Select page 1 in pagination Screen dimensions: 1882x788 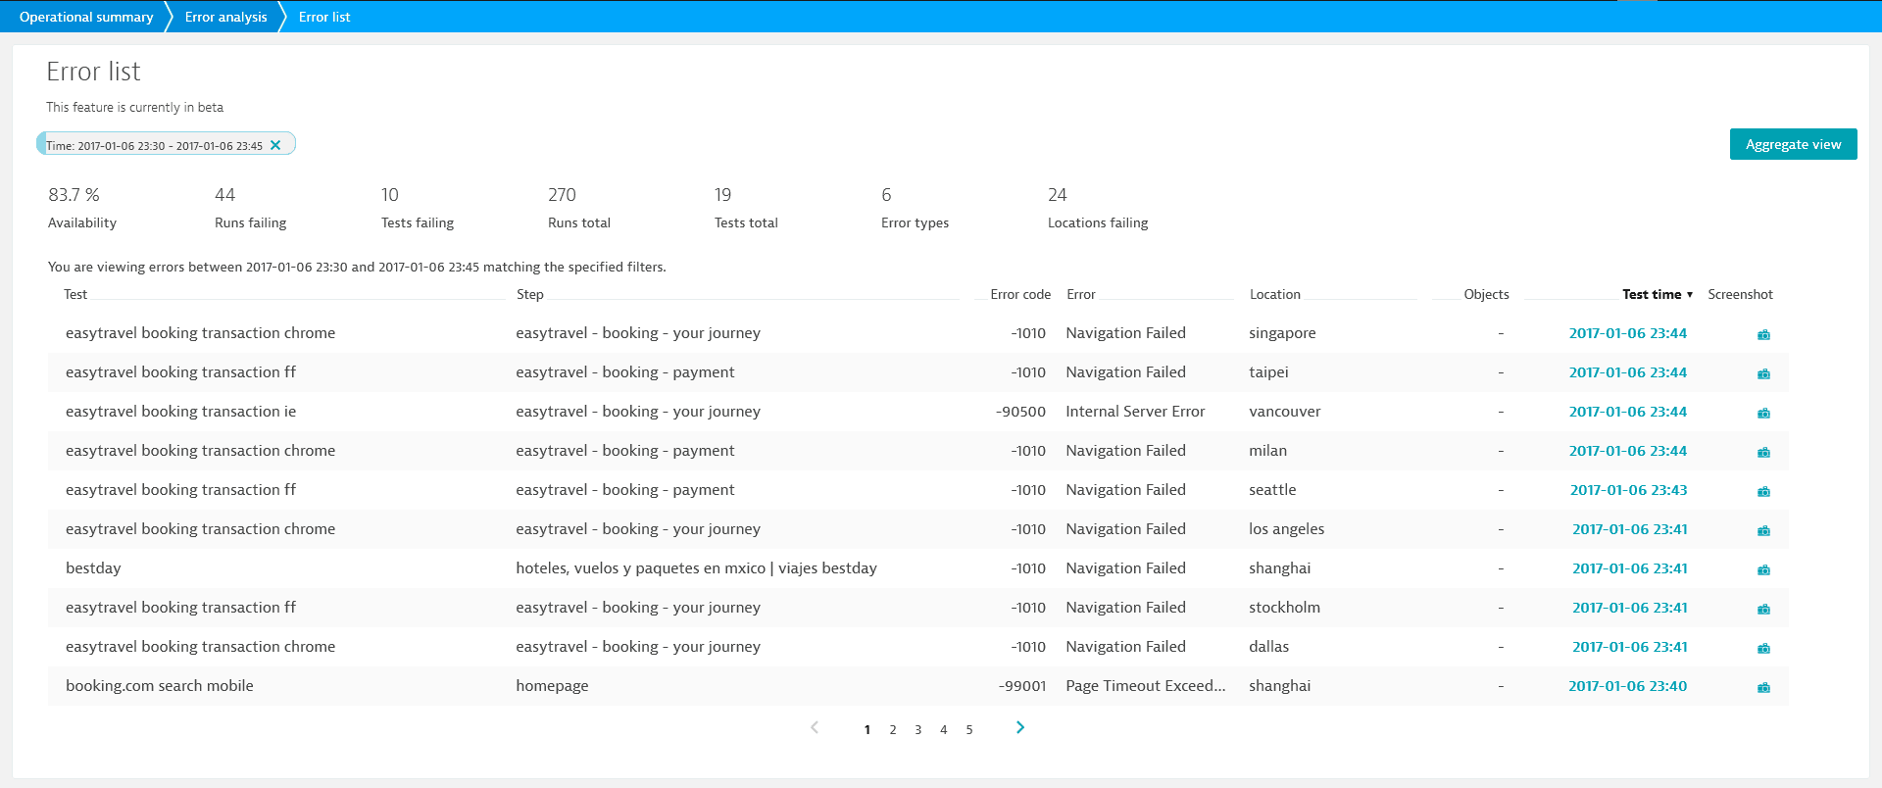pos(867,729)
